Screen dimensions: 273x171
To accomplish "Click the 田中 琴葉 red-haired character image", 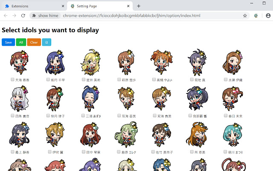I will point(90,135).
